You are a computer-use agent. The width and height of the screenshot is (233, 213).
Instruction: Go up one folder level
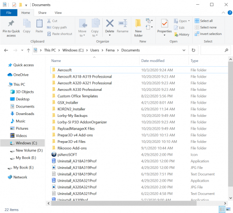28,50
